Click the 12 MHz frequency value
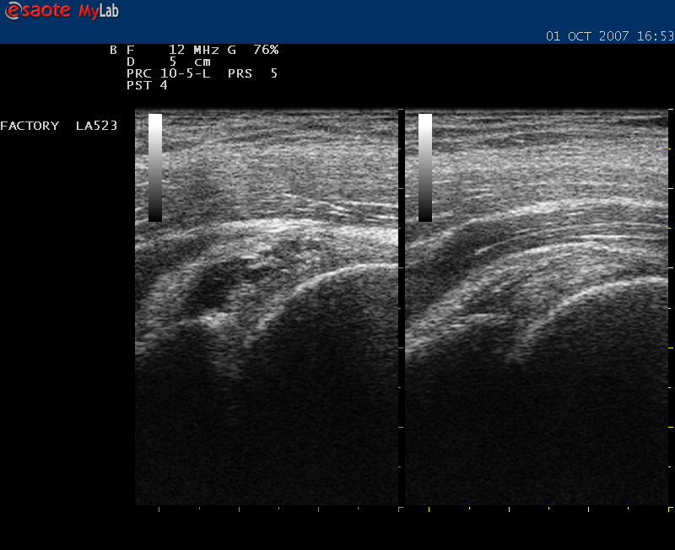This screenshot has height=550, width=675. 194,50
